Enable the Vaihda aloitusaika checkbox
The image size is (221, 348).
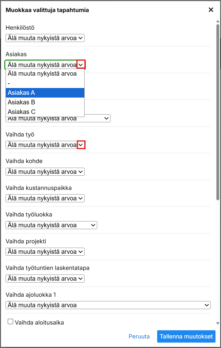pyautogui.click(x=10, y=322)
